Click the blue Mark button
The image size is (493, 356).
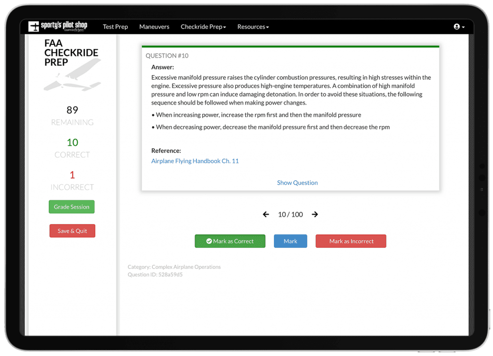(x=290, y=242)
